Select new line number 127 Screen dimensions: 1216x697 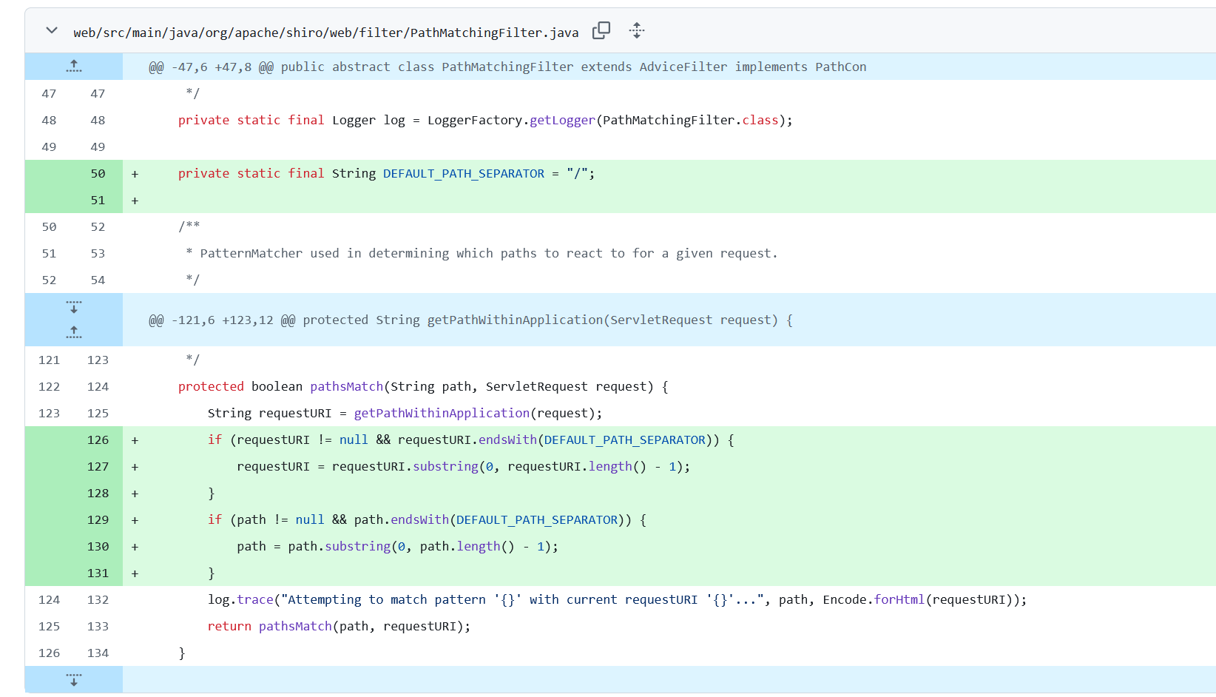[x=98, y=466]
